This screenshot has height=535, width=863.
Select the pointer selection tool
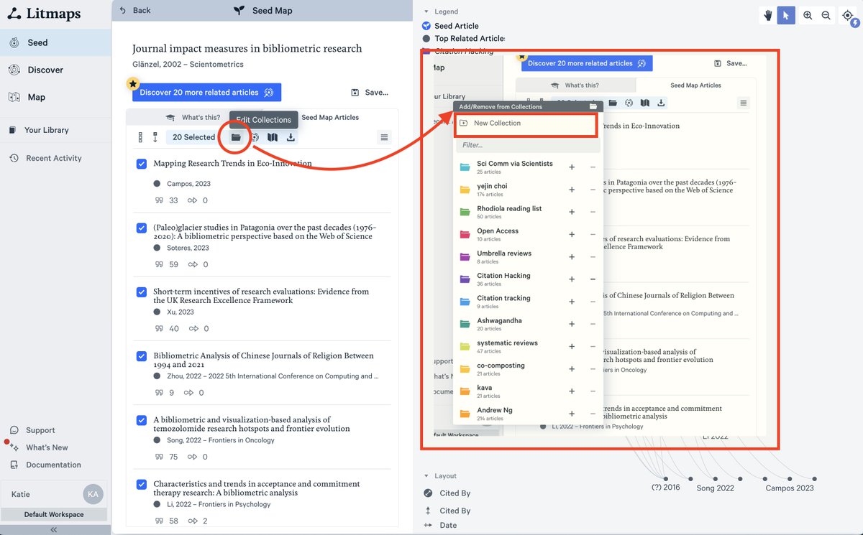click(x=786, y=15)
